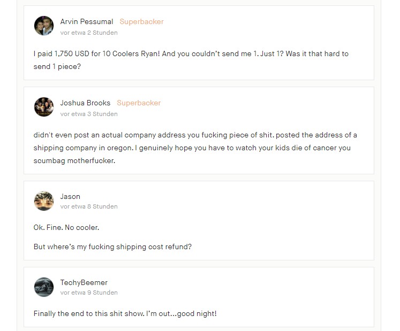Click Joshua Brooks's profile avatar
Image resolution: width=400 pixels, height=331 pixels.
(43, 107)
